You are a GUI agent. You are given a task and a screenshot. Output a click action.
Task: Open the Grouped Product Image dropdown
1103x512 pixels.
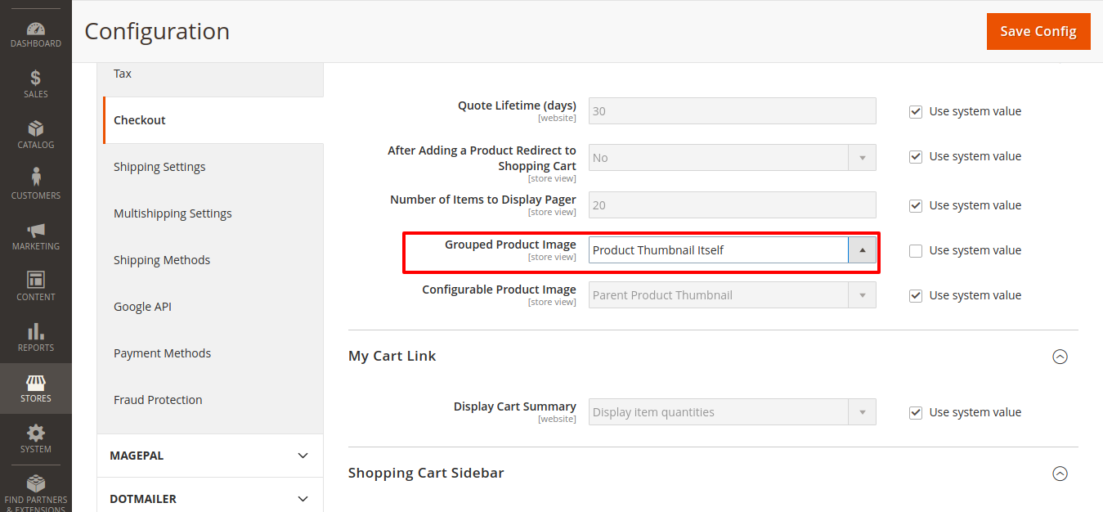point(864,249)
